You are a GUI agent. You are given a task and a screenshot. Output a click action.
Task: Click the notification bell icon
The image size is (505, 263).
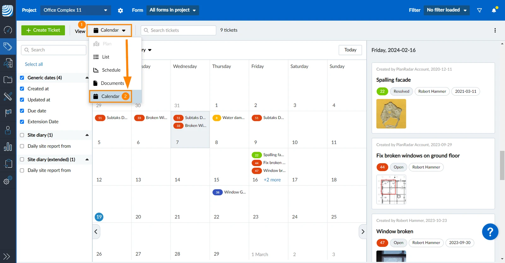[x=494, y=10]
